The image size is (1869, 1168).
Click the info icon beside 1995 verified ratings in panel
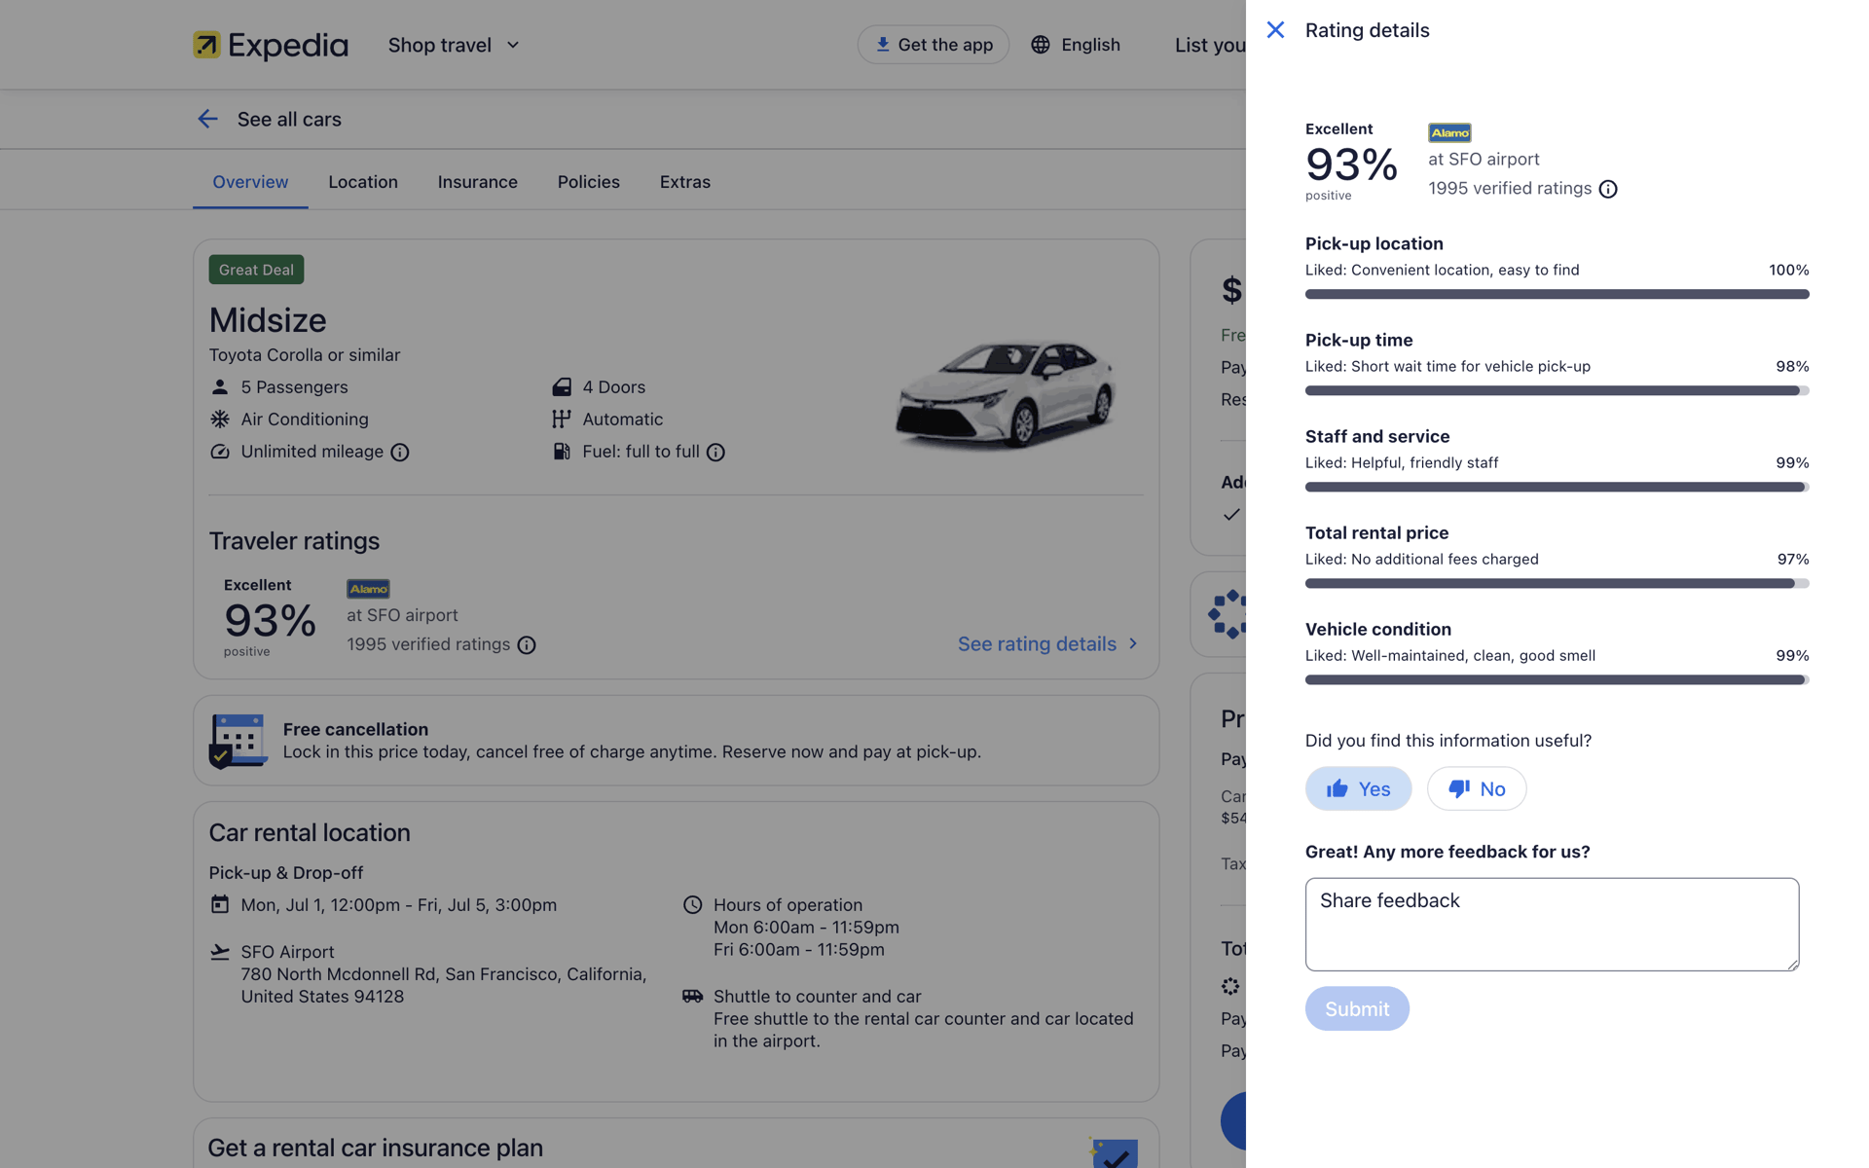click(1608, 189)
